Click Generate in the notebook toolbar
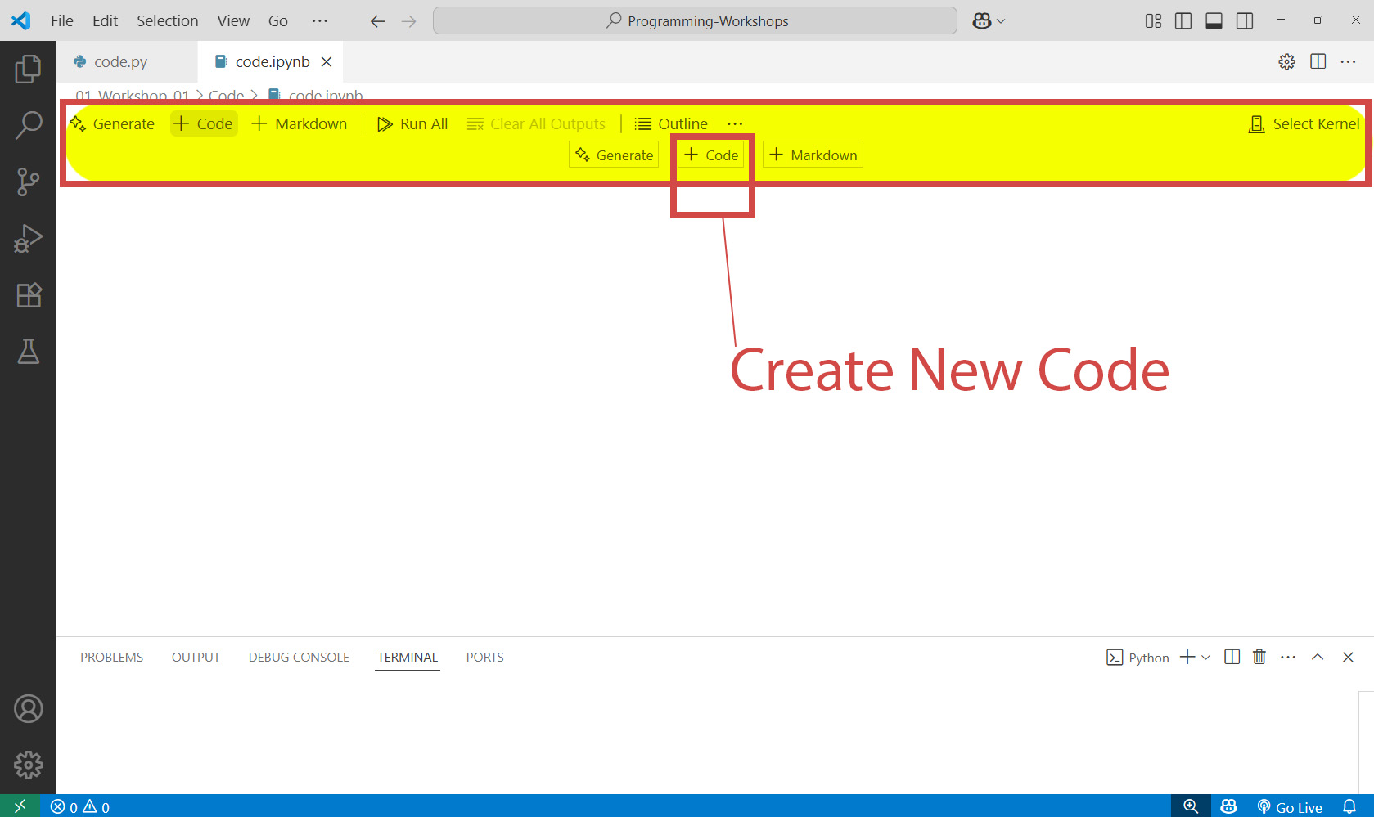This screenshot has height=817, width=1374. pos(113,123)
